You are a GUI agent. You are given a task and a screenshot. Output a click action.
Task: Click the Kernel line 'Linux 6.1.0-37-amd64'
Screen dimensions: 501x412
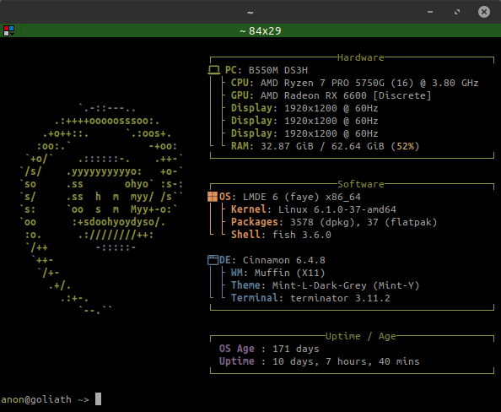pyautogui.click(x=314, y=209)
